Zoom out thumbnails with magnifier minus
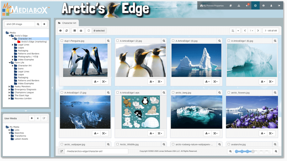 pyautogui.click(x=231, y=151)
